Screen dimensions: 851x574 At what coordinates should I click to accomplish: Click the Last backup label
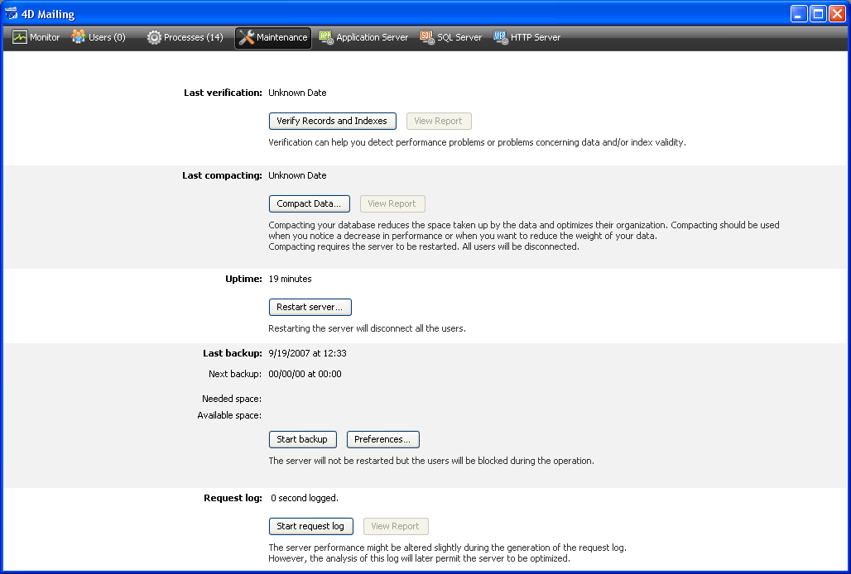pos(233,353)
